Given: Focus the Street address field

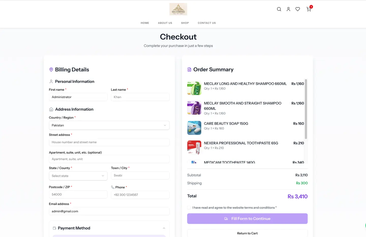Looking at the screenshot, I should pos(109,142).
